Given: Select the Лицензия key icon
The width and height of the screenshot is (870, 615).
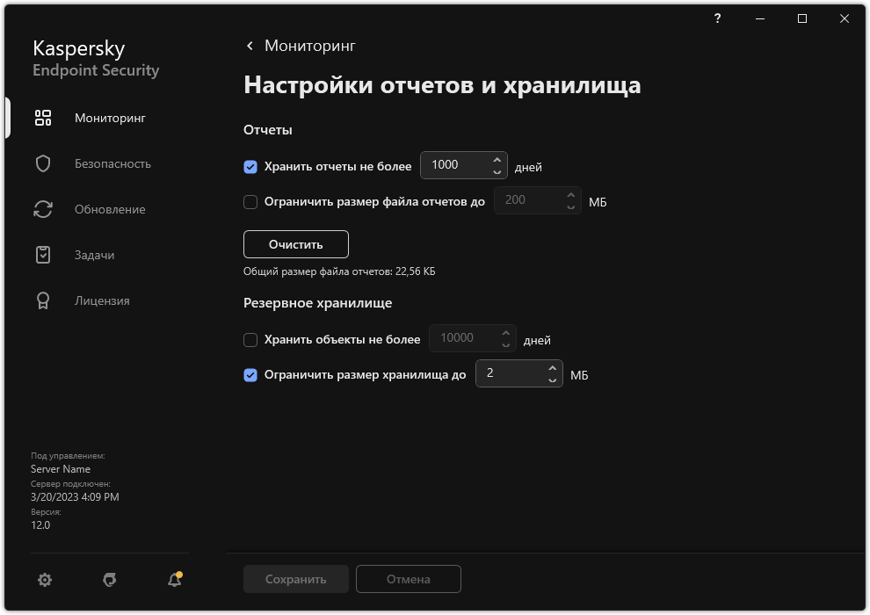Looking at the screenshot, I should [42, 300].
